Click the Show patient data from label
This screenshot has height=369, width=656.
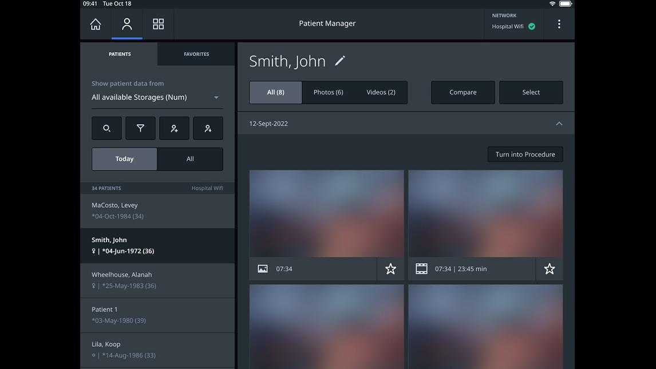pos(128,84)
